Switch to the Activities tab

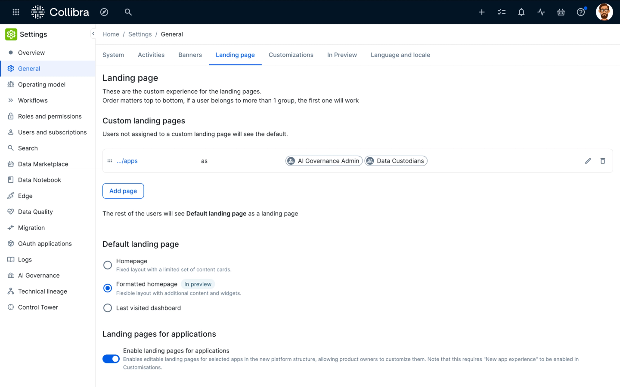(x=151, y=55)
